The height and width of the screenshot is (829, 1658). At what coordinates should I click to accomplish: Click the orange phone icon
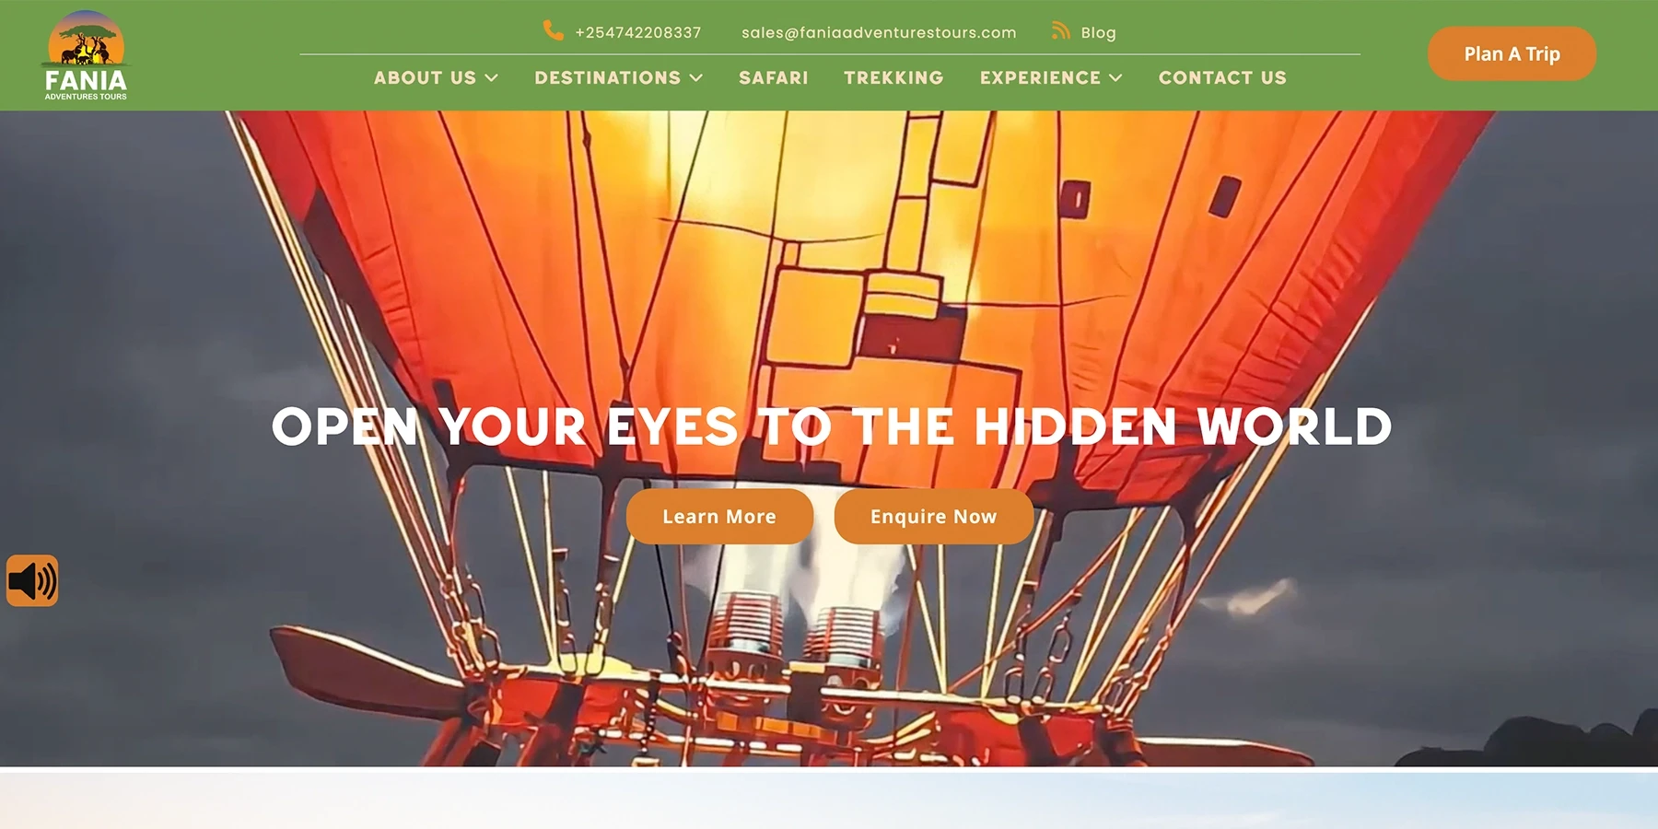(554, 30)
